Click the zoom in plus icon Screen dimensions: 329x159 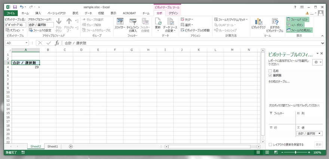[x=309, y=152]
